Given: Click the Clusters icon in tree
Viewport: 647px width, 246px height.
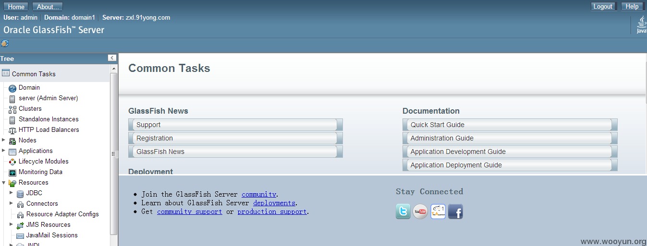Looking at the screenshot, I should point(12,109).
